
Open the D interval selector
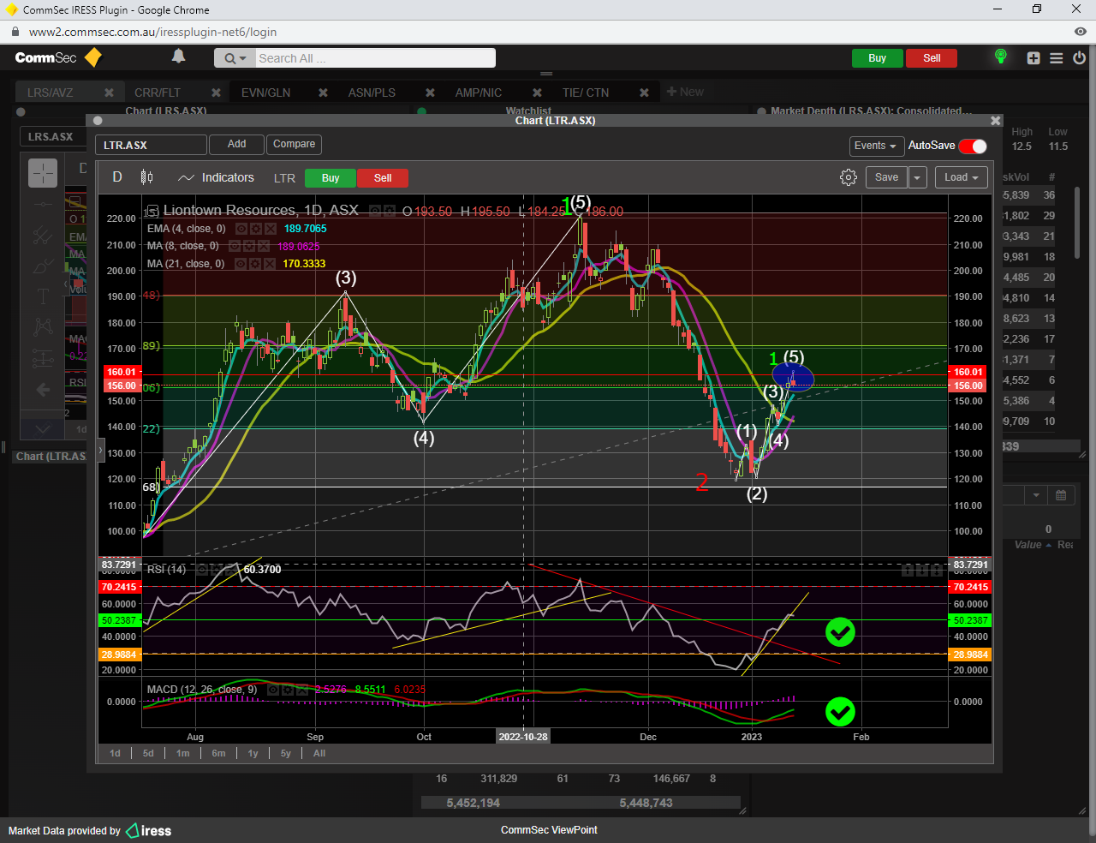pos(117,177)
